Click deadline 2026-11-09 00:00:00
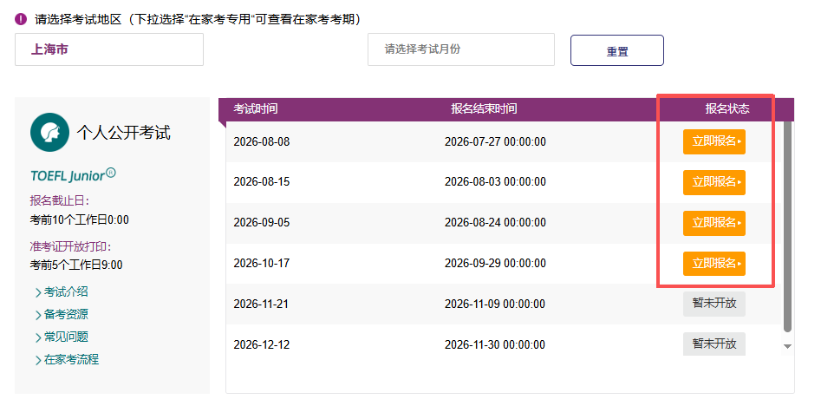Image resolution: width=821 pixels, height=406 pixels. point(495,304)
